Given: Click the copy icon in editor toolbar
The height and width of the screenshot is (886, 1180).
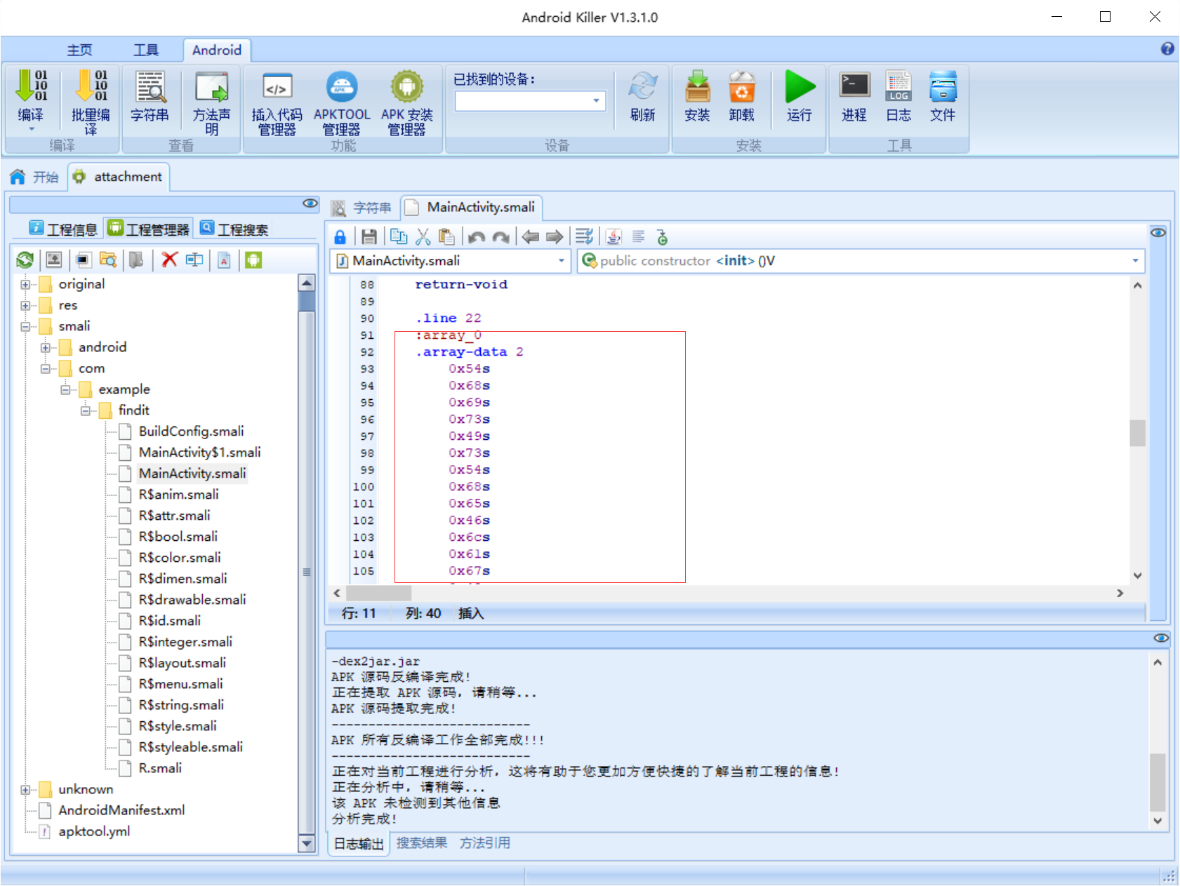Looking at the screenshot, I should [x=399, y=237].
